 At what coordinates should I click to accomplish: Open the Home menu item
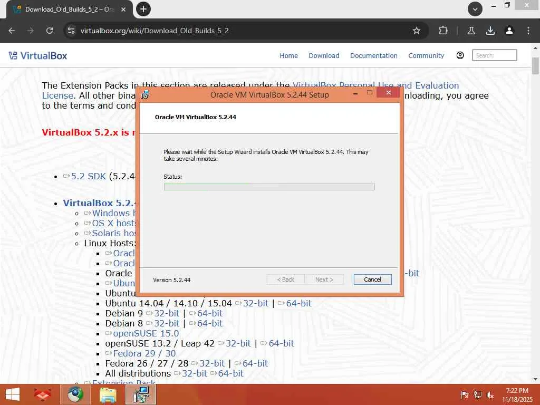[x=288, y=55]
